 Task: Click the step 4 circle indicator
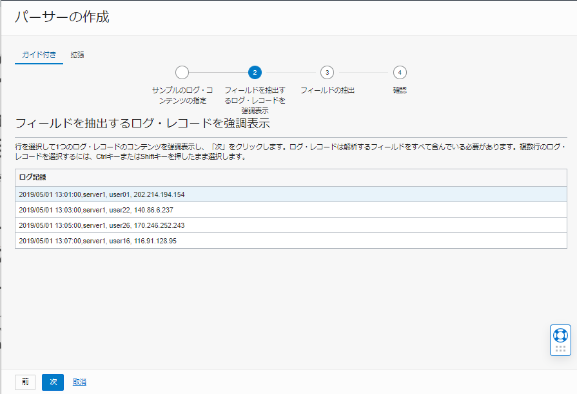pos(400,72)
